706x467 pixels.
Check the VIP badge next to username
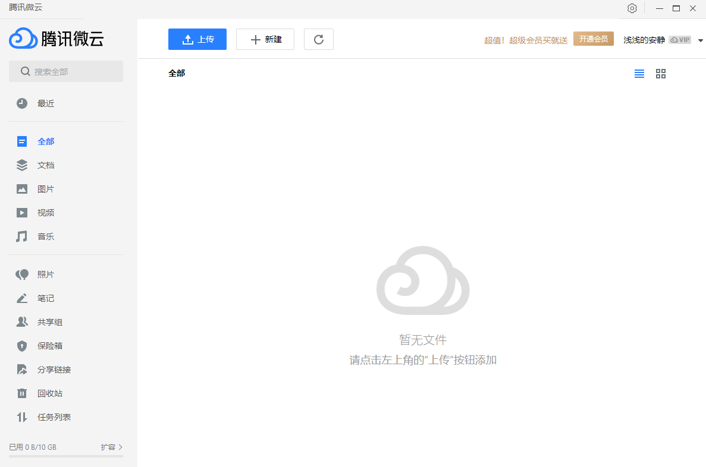click(679, 39)
